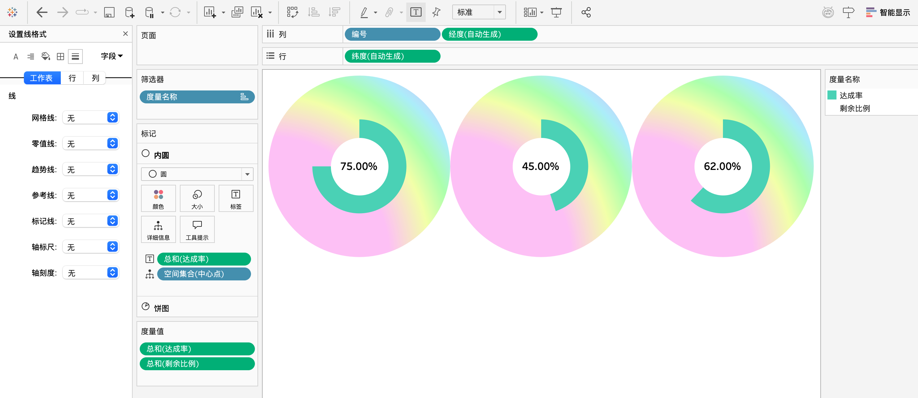Click the 达成率 legend color swatch
The image size is (918, 398).
click(832, 95)
